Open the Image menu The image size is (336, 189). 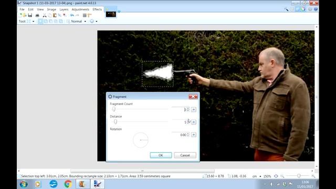click(x=51, y=9)
